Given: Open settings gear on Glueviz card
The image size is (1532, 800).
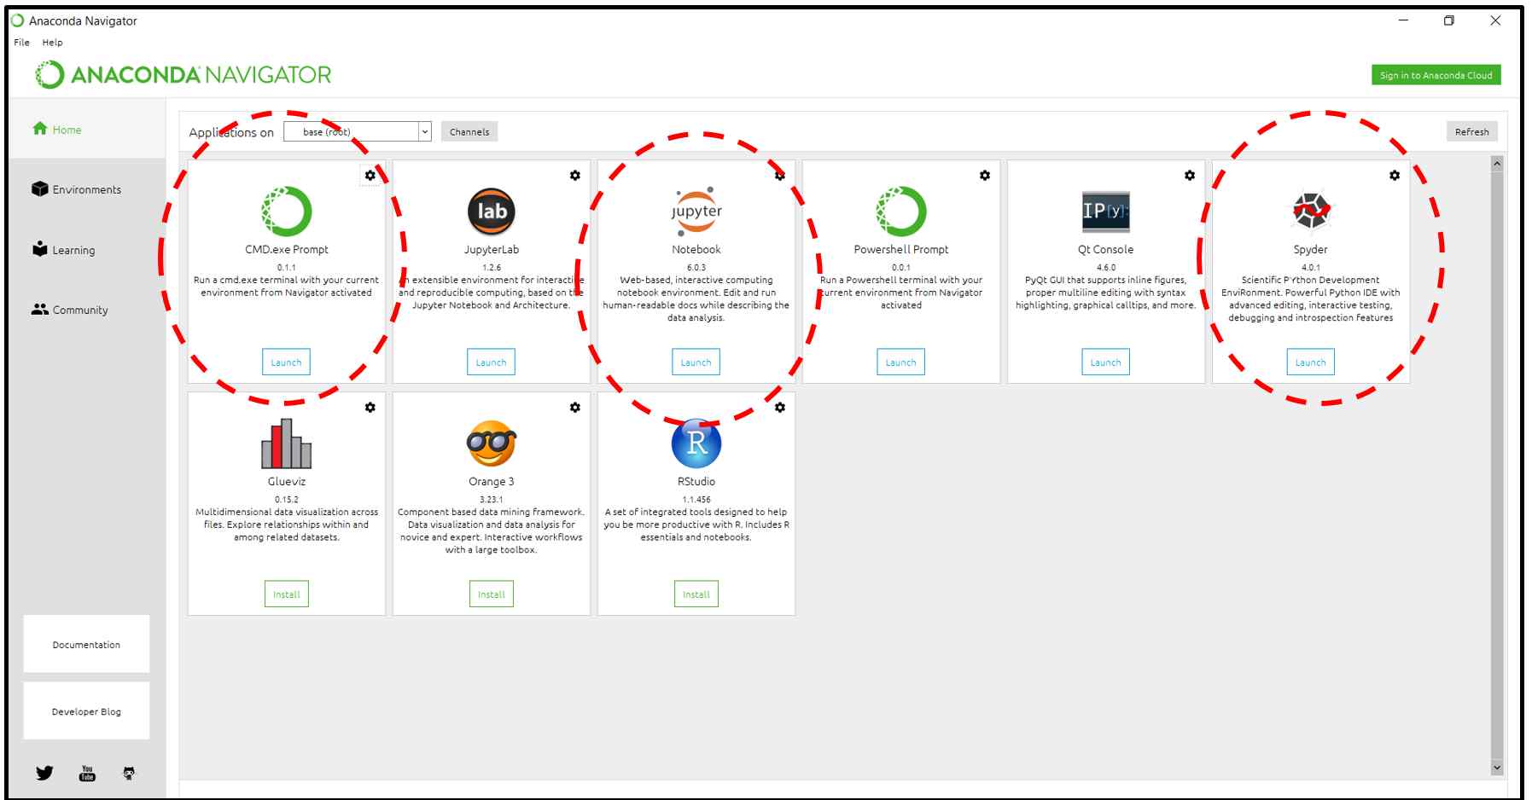Looking at the screenshot, I should 370,407.
